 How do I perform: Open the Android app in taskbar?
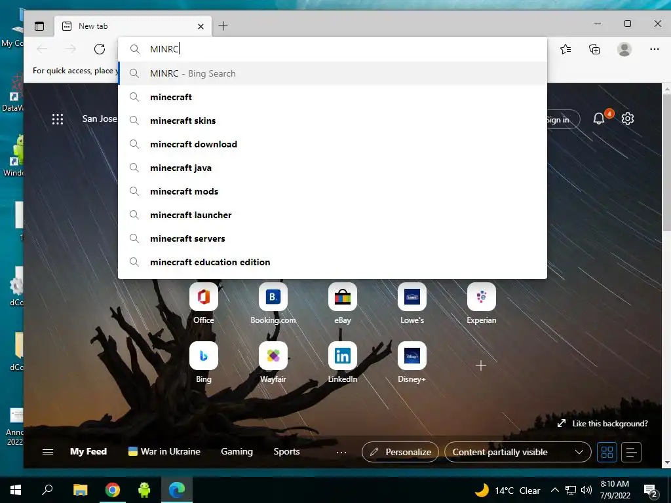pos(144,490)
